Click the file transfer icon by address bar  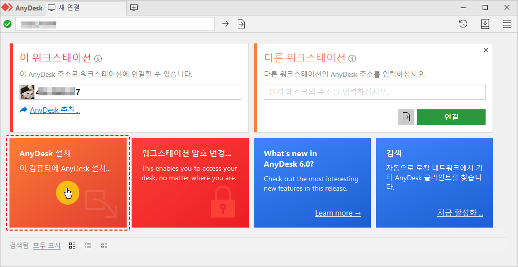[x=241, y=24]
